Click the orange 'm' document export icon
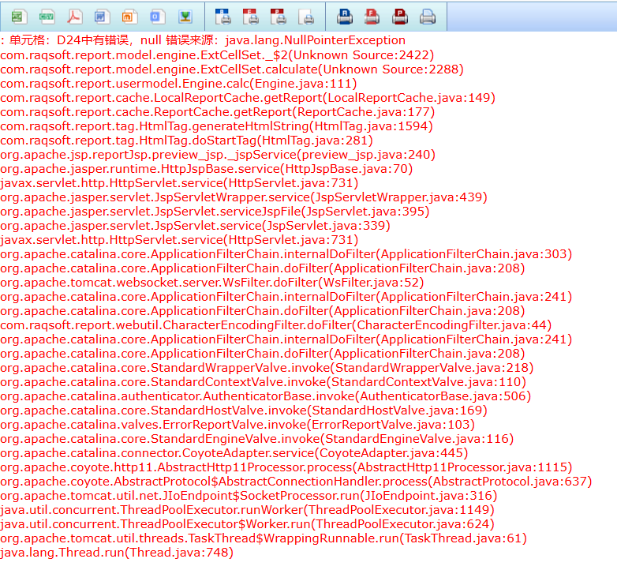 [x=129, y=17]
